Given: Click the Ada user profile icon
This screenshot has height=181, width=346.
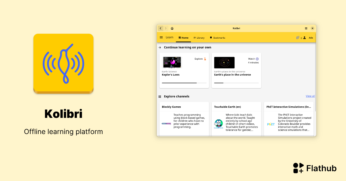Looking at the screenshot, I should (x=304, y=37).
